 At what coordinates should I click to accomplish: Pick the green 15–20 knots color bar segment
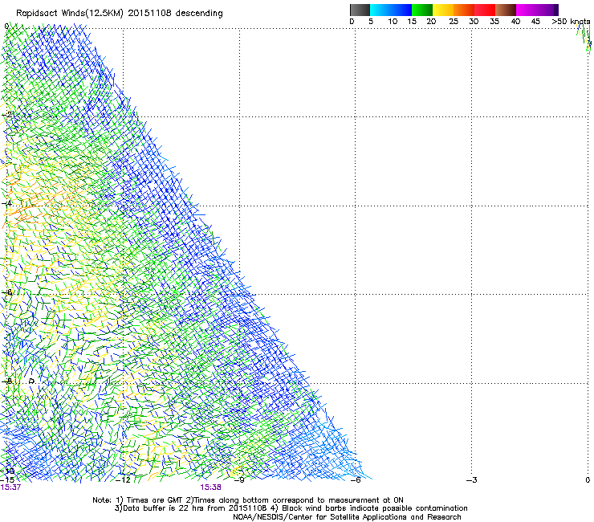point(422,10)
